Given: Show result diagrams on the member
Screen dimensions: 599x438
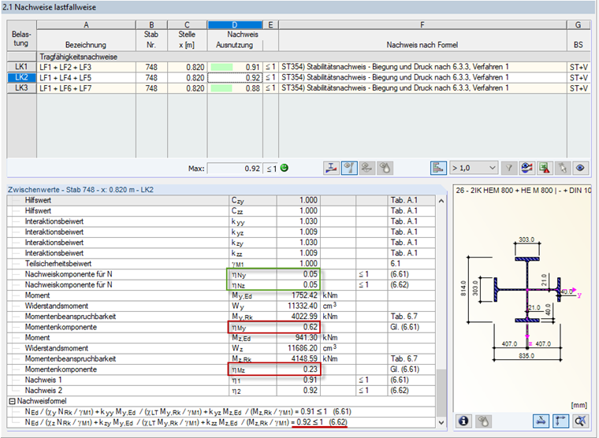Looking at the screenshot, I should (331, 168).
